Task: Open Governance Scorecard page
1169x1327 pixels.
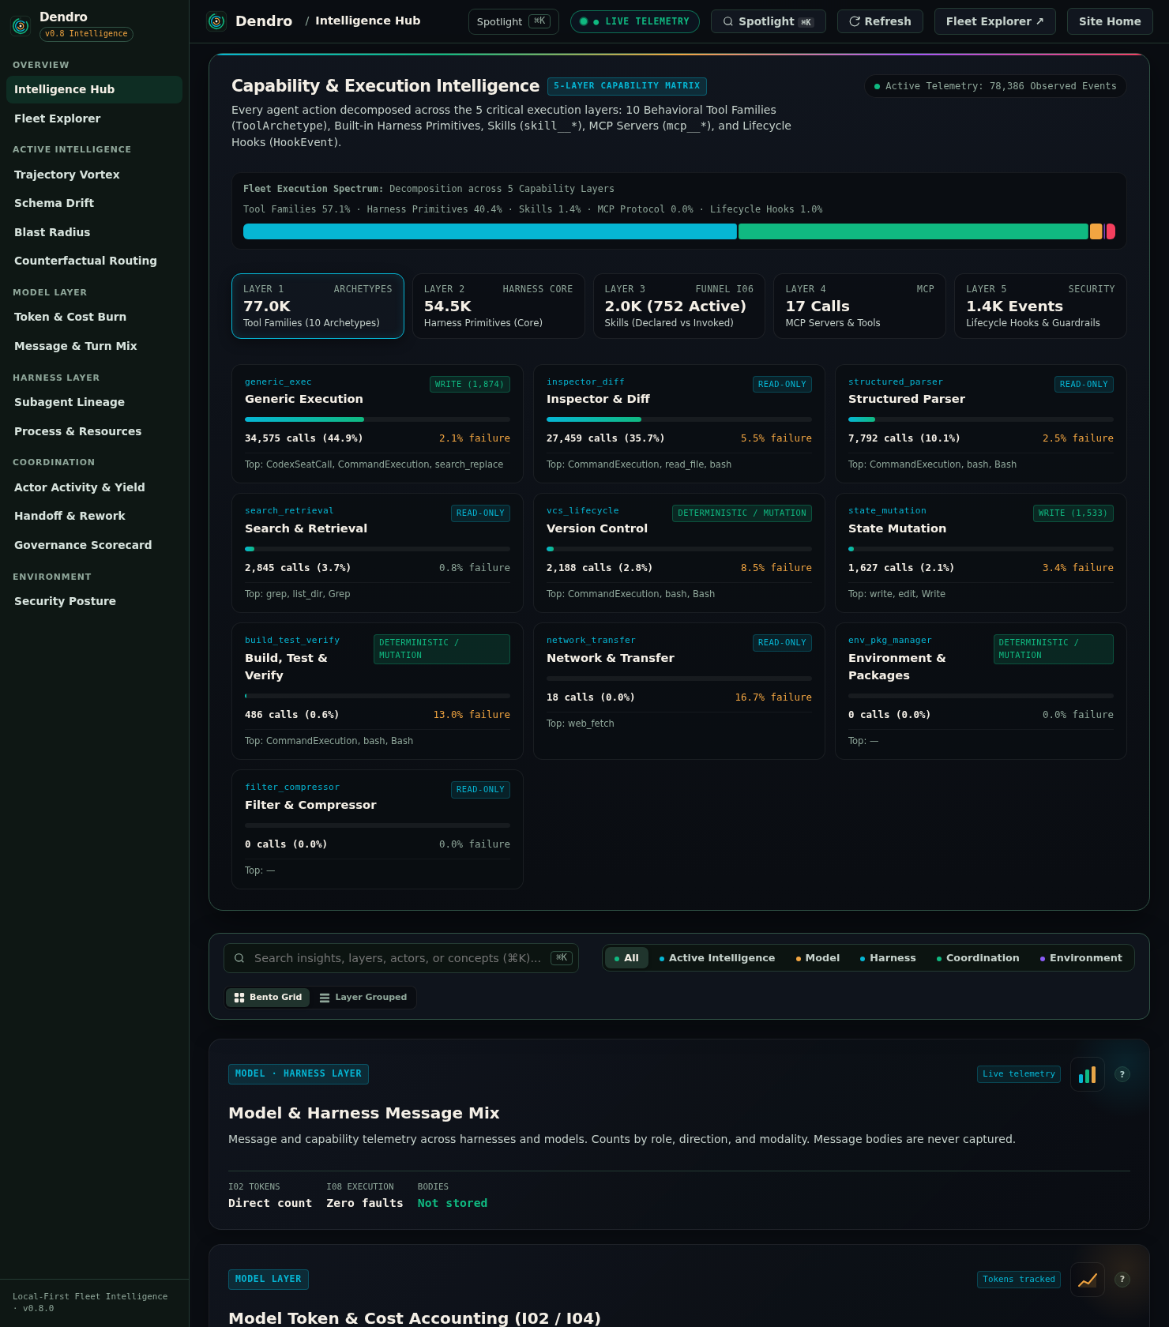Action: coord(94,545)
